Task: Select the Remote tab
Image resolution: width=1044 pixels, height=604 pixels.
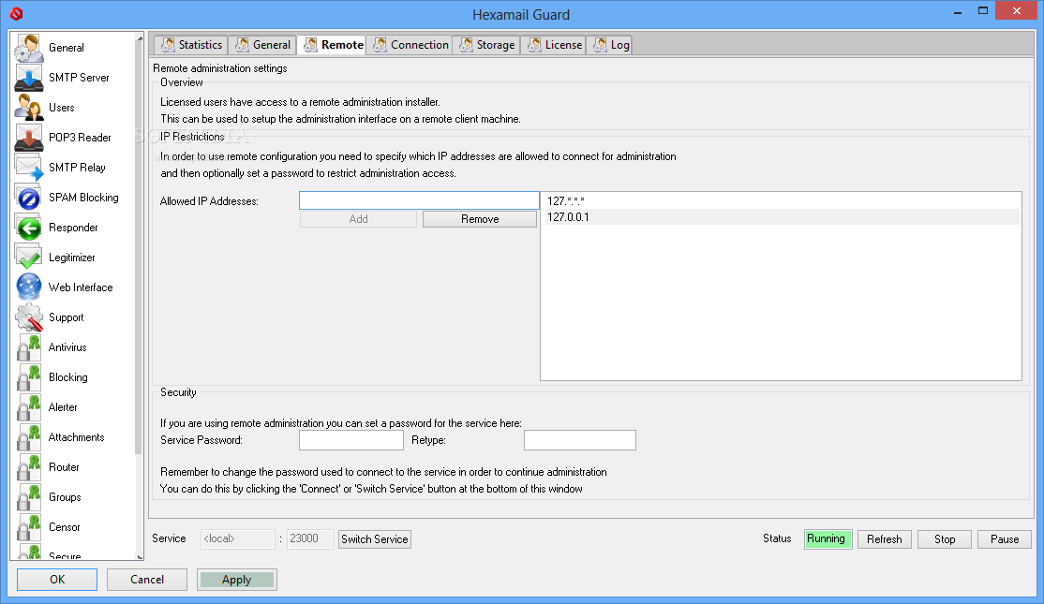Action: click(333, 45)
